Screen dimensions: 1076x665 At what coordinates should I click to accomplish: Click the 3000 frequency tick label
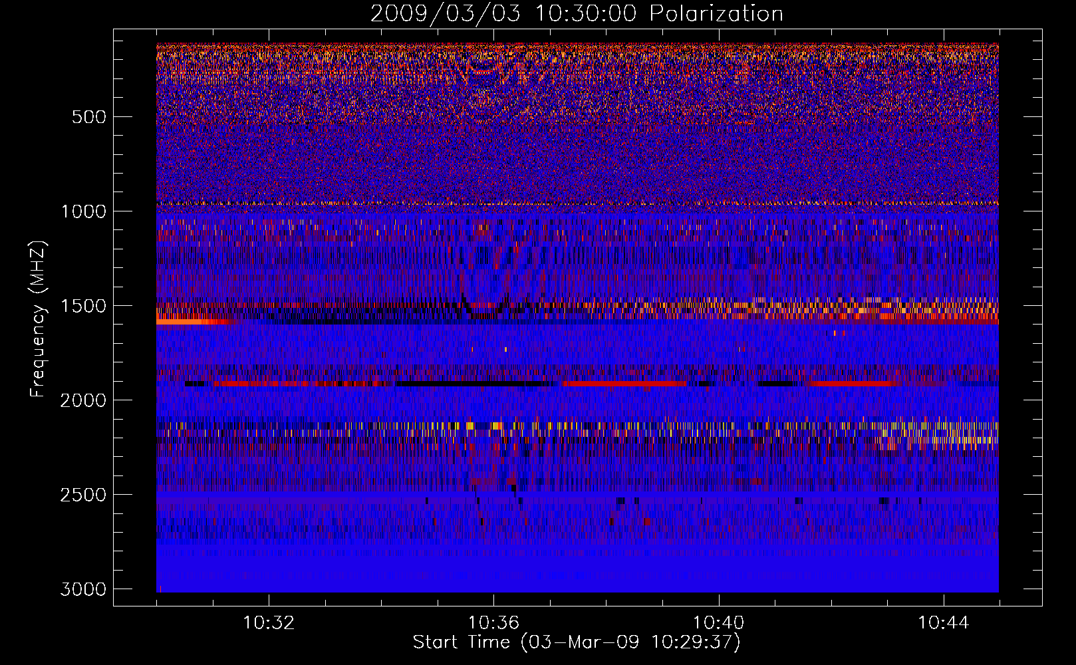(83, 589)
